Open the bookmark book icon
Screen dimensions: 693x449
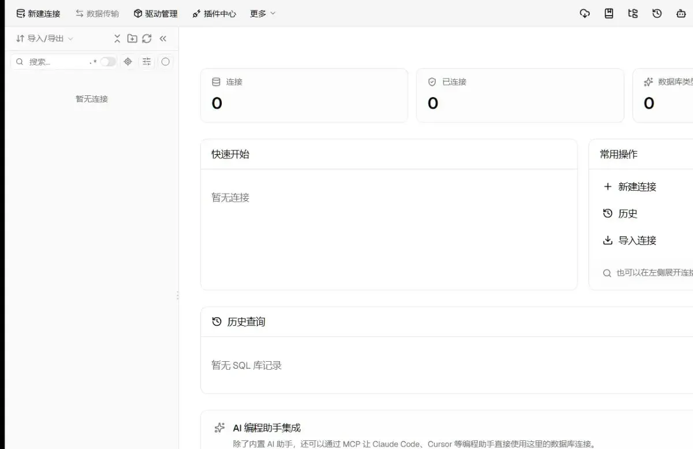[609, 13]
